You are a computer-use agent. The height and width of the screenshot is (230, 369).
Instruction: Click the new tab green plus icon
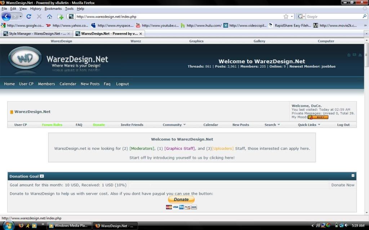click(x=60, y=17)
